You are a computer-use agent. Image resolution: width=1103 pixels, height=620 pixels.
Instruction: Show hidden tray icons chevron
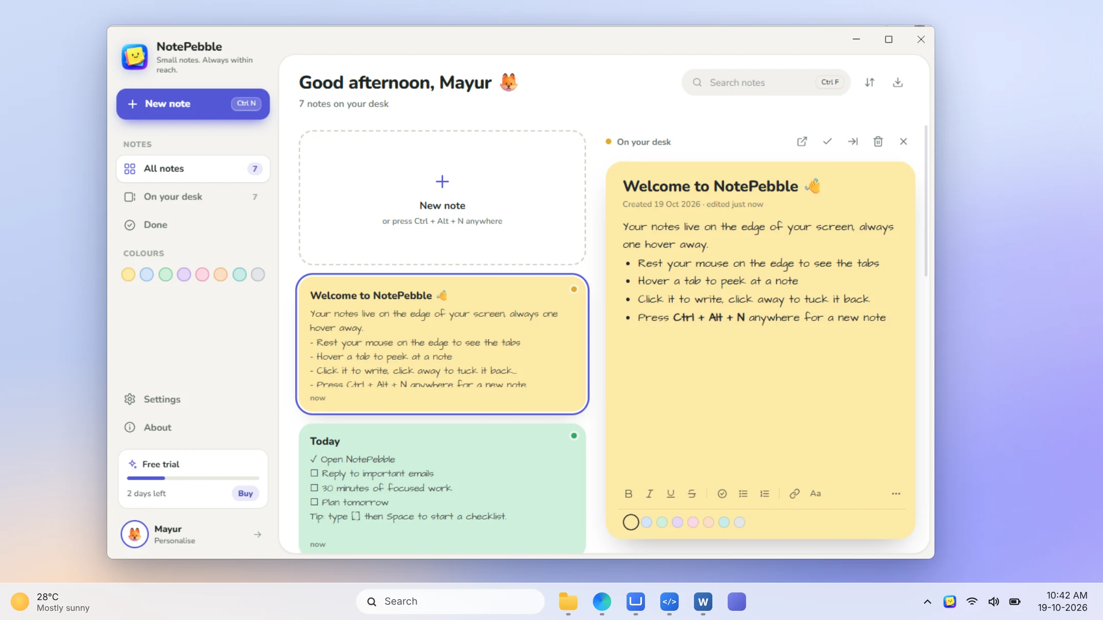pos(927,602)
